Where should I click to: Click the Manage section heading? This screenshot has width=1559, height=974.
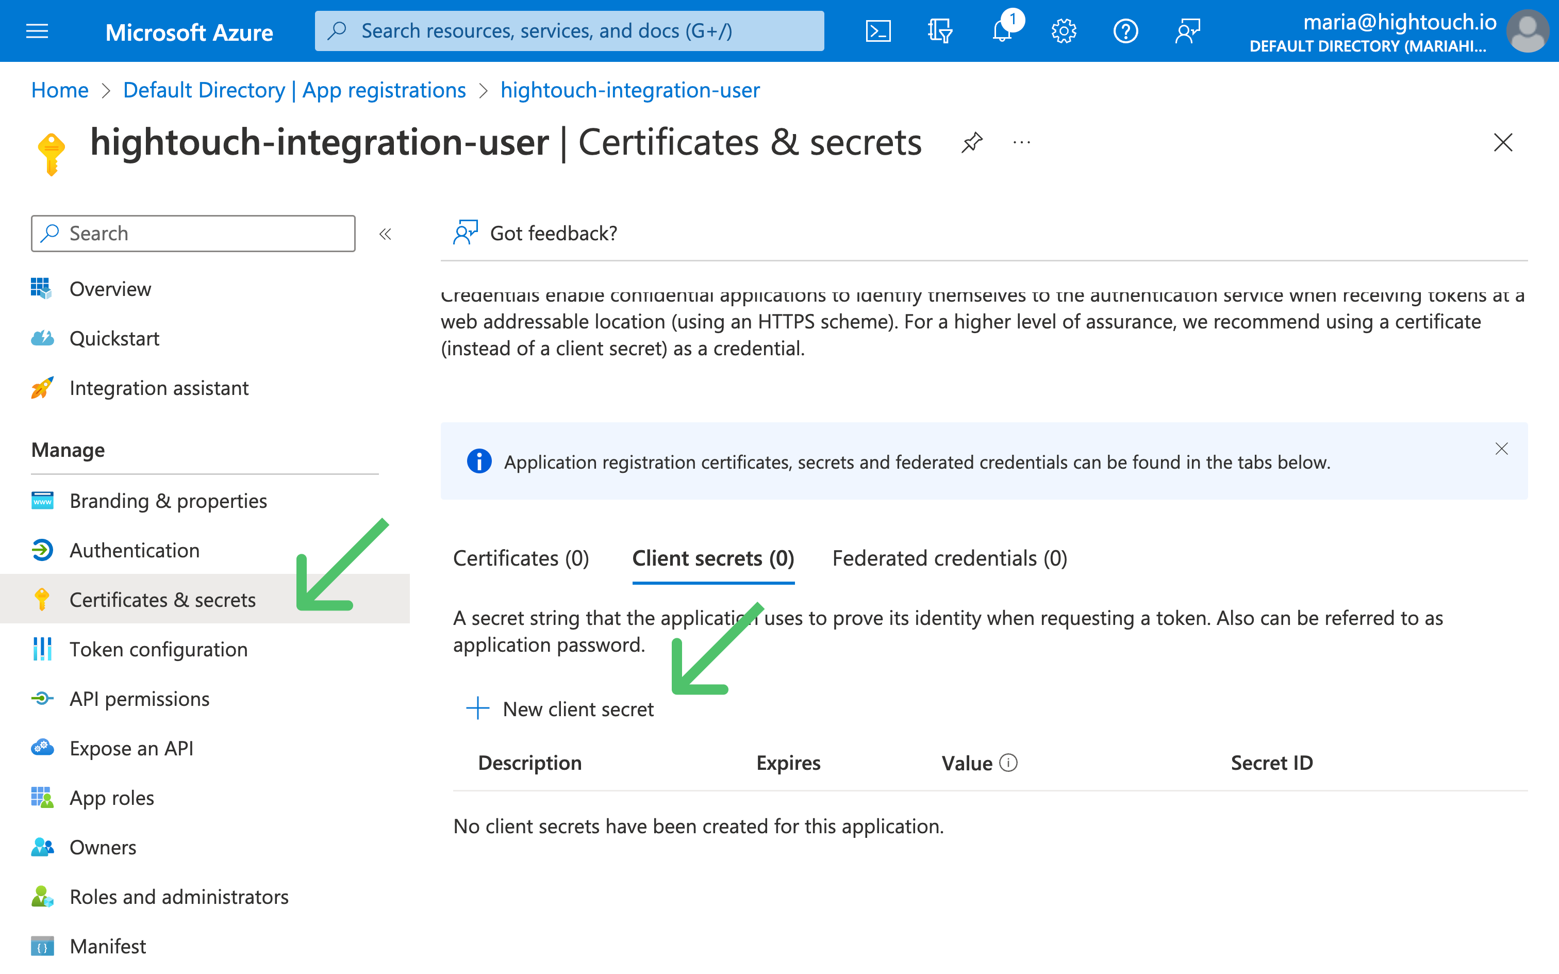point(68,450)
